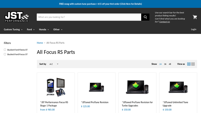This screenshot has height=113, width=201.
Task: Show 24 products per page
Action: click(161, 64)
